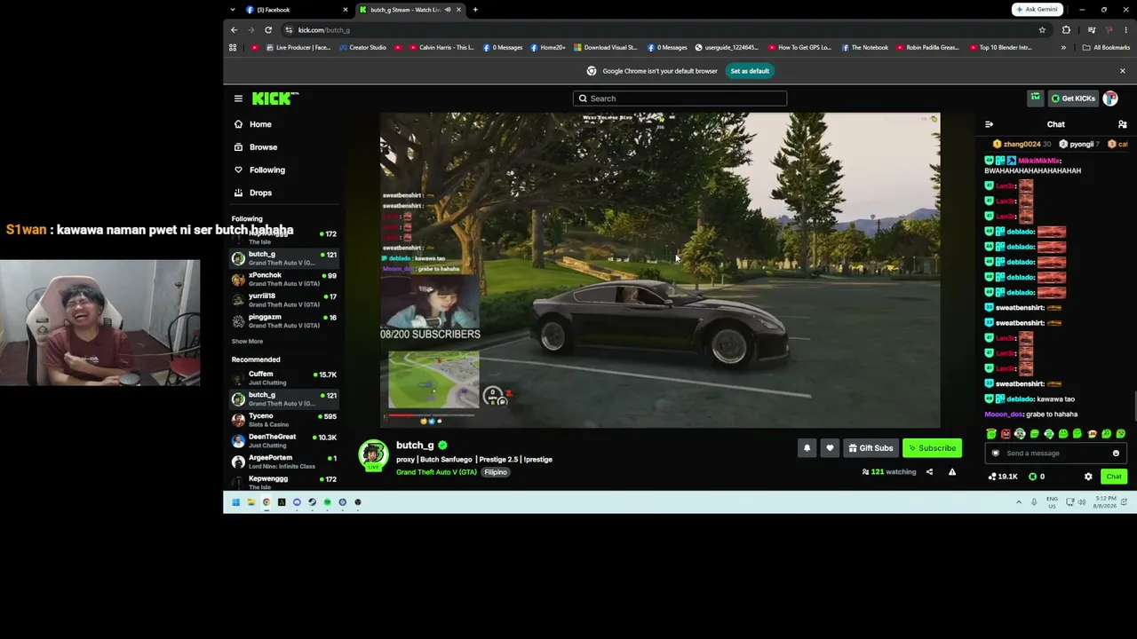Click the taskbar clock showing 5:12 PM
The image size is (1137, 639).
(x=1106, y=502)
